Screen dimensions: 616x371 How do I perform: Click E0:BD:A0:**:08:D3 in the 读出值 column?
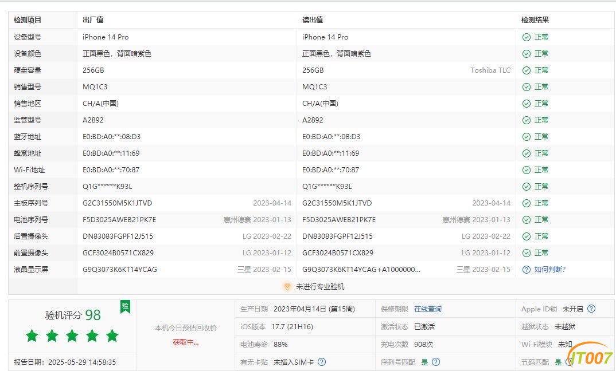tap(331, 137)
